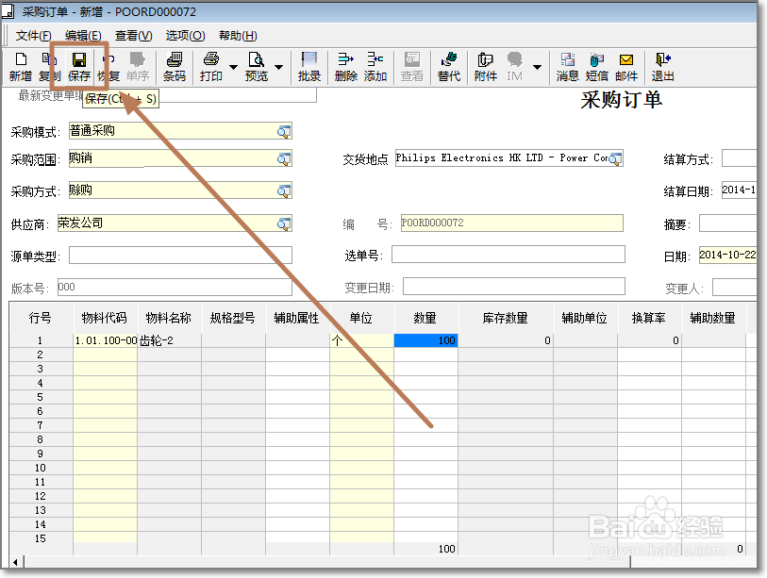Click the 复制 (Copy) toolbar icon
The image size is (767, 578).
(49, 67)
